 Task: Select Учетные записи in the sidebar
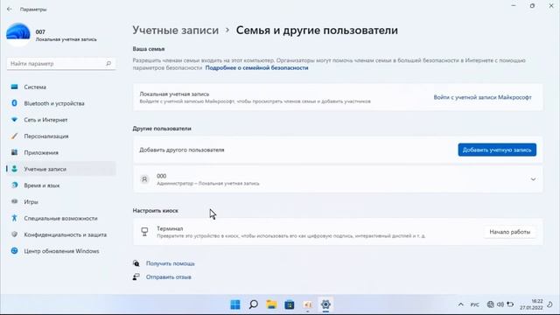click(61, 169)
